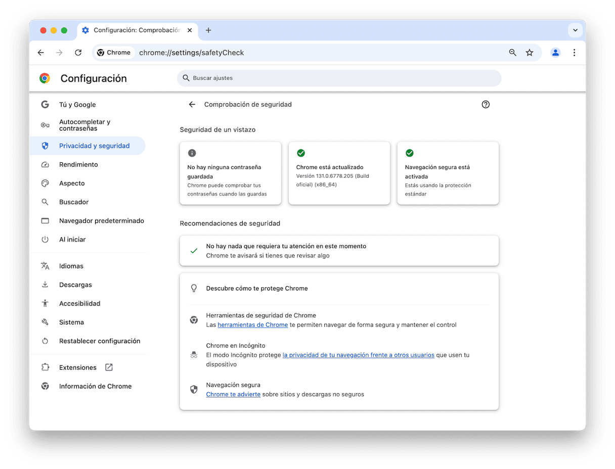Click 'Seguridad de un vistazo' heading
The image size is (615, 469).
217,130
